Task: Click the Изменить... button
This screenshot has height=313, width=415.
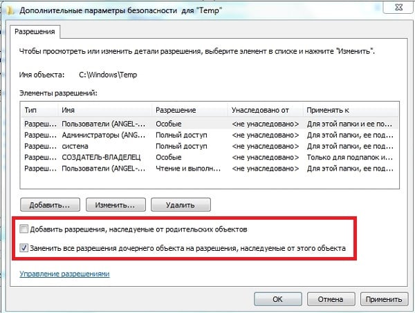Action: pos(116,205)
